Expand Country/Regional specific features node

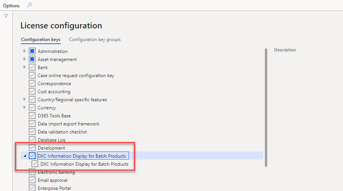(24, 99)
